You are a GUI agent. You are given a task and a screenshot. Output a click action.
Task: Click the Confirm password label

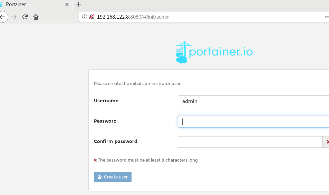click(116, 141)
